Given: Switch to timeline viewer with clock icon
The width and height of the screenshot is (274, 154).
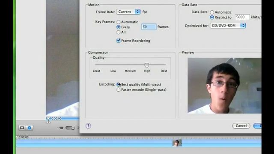Looking at the screenshot, I should point(30,128).
